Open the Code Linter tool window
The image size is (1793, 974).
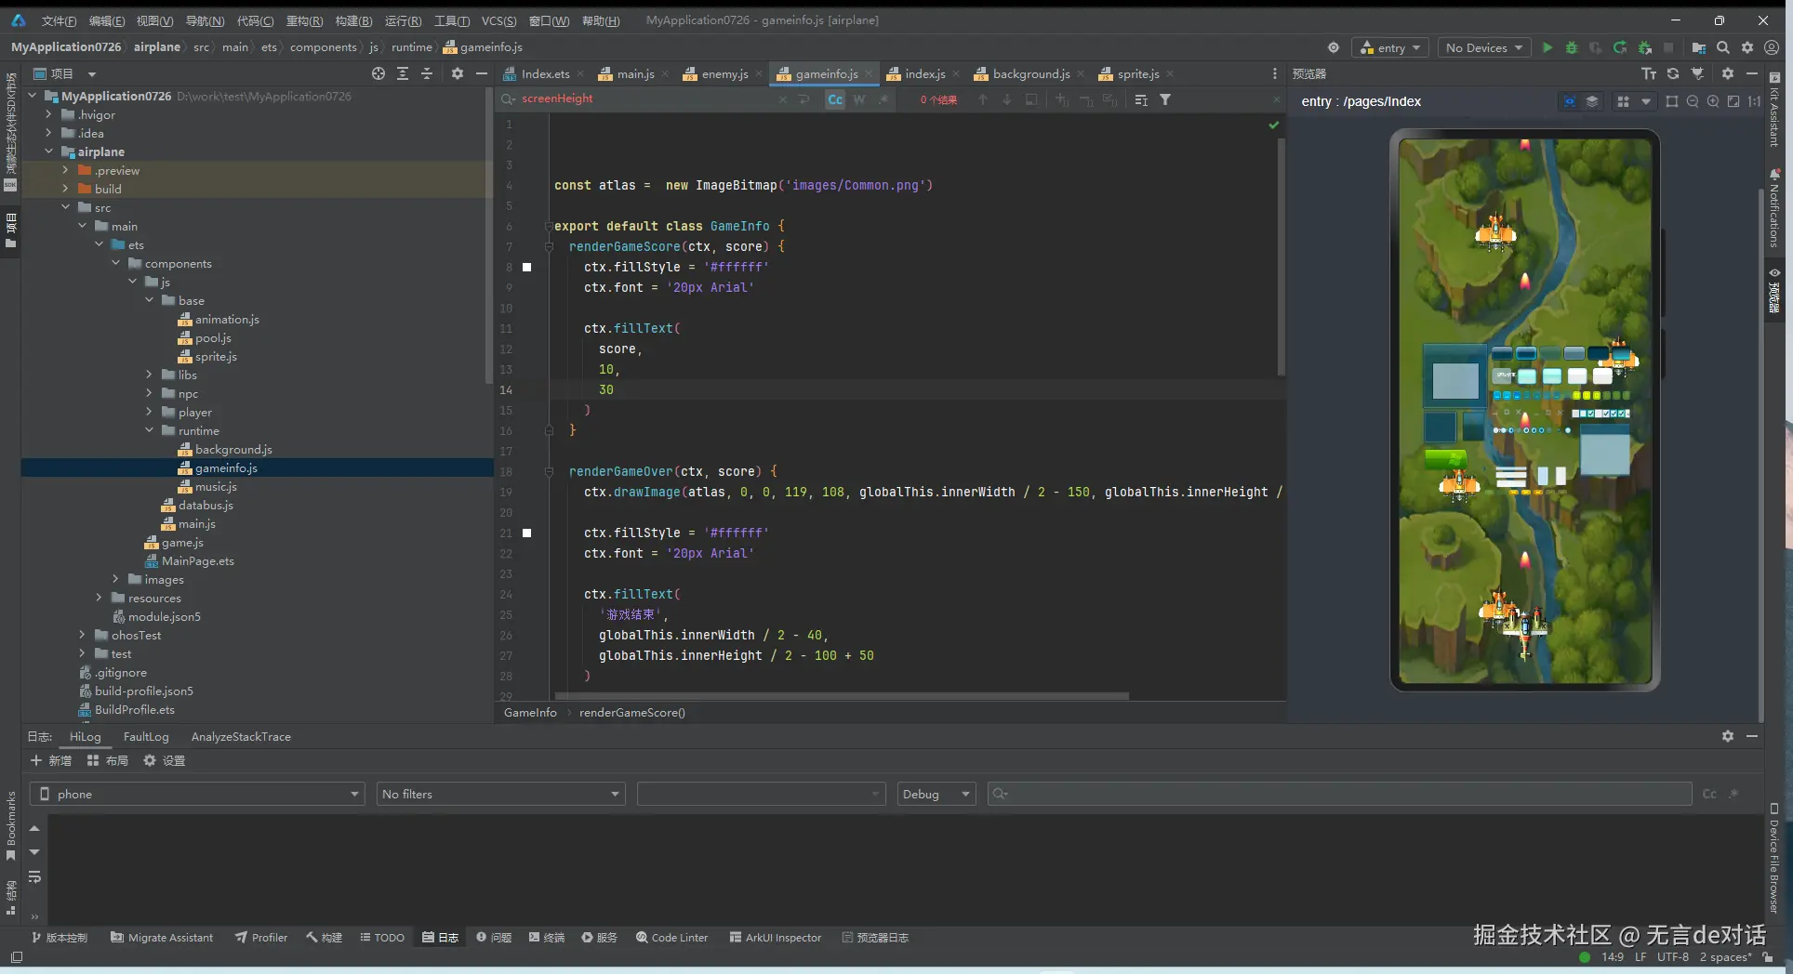[671, 937]
